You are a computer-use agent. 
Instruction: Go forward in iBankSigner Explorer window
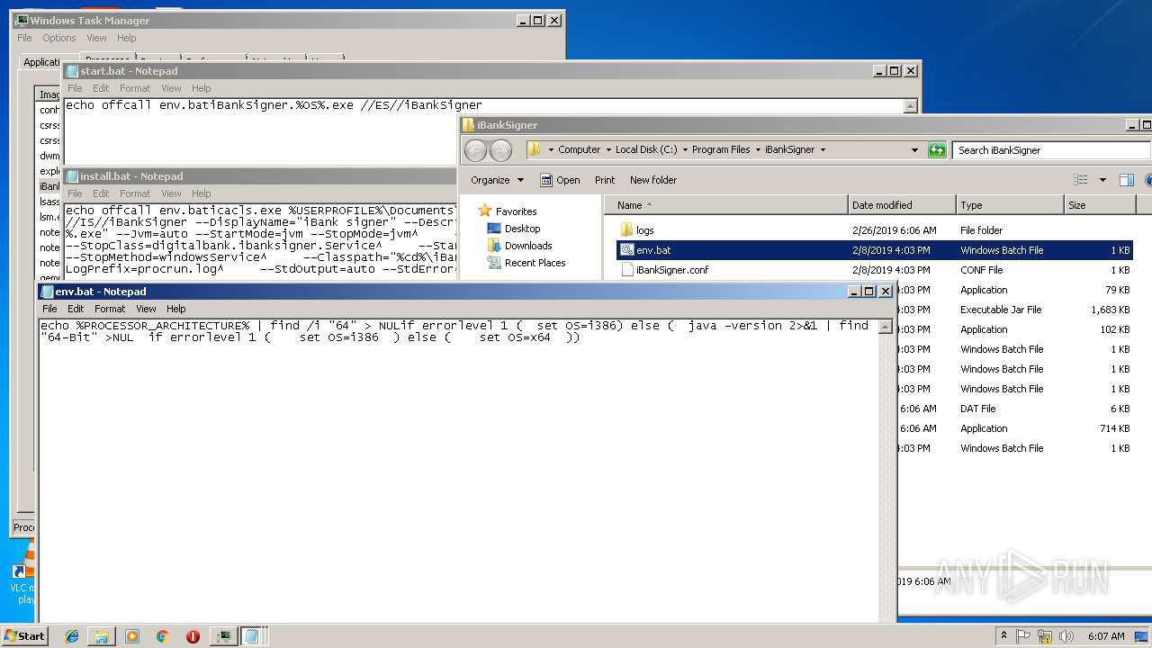pyautogui.click(x=500, y=150)
